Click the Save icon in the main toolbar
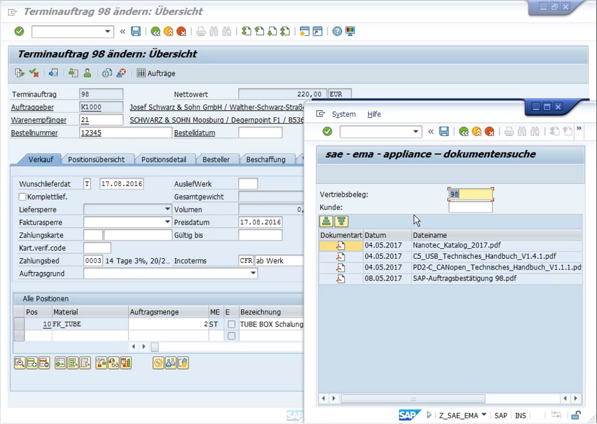The width and height of the screenshot is (597, 424). pyautogui.click(x=135, y=31)
